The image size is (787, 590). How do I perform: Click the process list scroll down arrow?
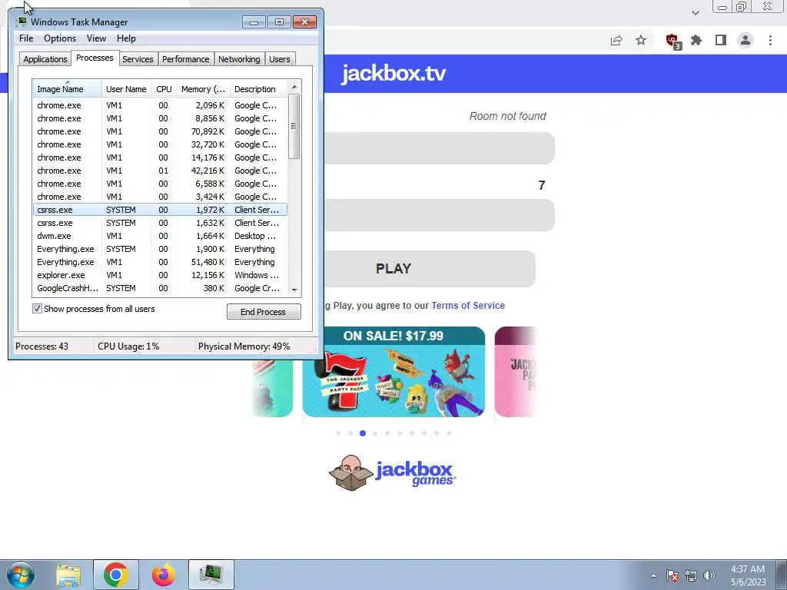pyautogui.click(x=294, y=290)
